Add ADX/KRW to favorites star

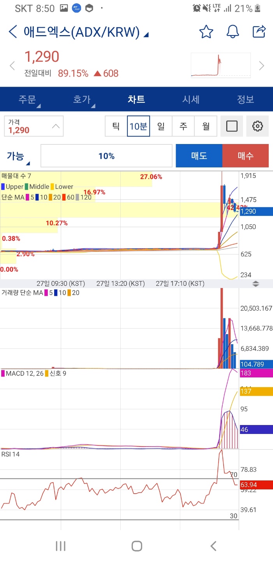tap(206, 32)
